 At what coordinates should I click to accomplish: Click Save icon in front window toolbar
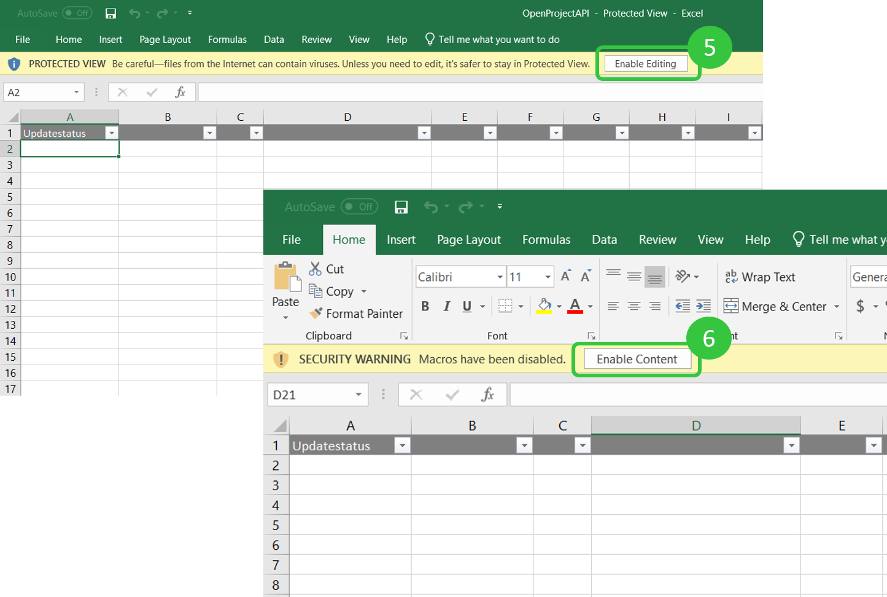[x=401, y=207]
